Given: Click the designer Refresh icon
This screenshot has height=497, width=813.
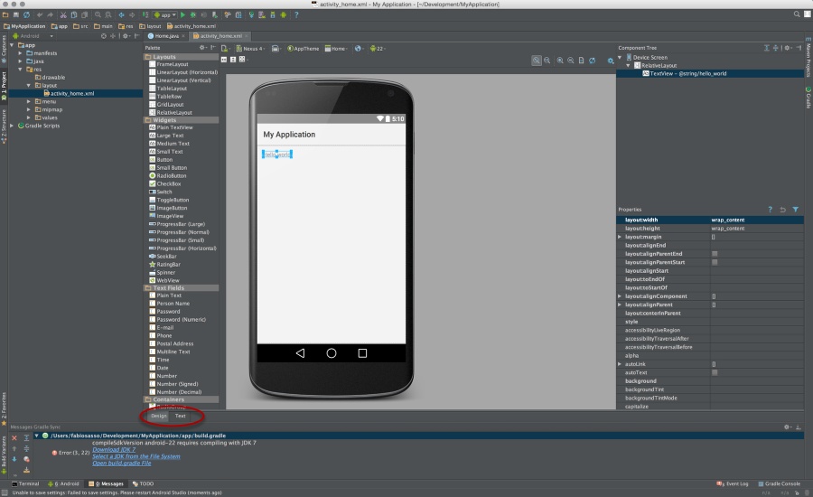Looking at the screenshot, I should click(592, 61).
